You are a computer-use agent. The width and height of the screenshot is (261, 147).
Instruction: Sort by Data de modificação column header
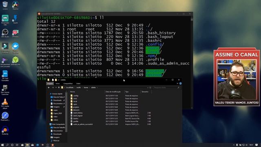click(113, 91)
